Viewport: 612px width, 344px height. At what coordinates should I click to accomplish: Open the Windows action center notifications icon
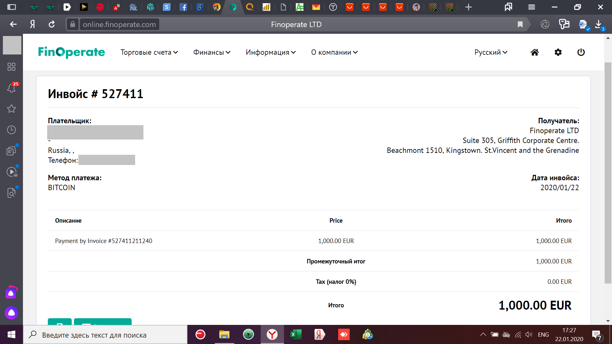tap(597, 335)
